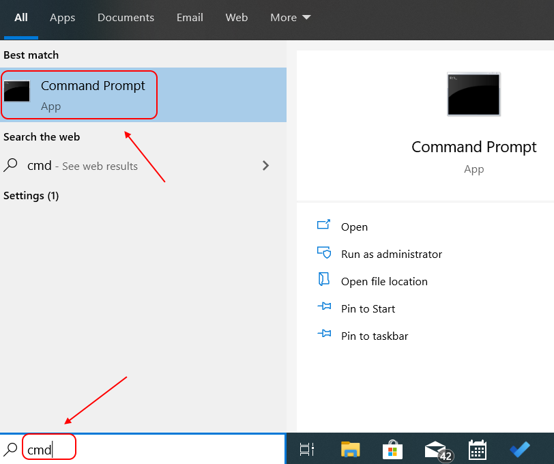
Task: Switch to the Apps tab
Action: [62, 18]
